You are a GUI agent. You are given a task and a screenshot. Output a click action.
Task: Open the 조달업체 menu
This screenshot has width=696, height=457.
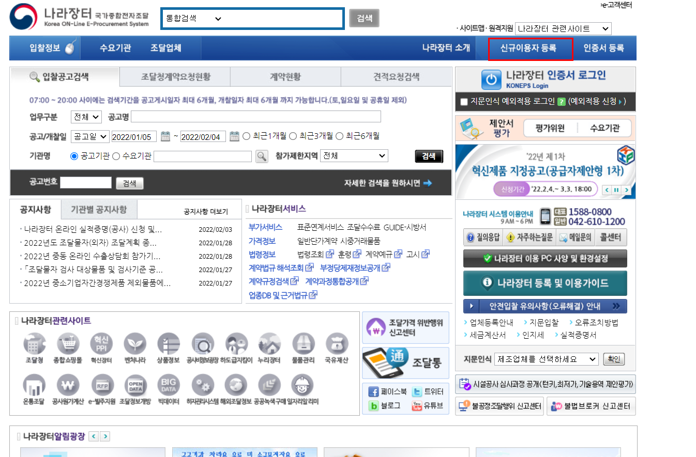[x=166, y=48]
